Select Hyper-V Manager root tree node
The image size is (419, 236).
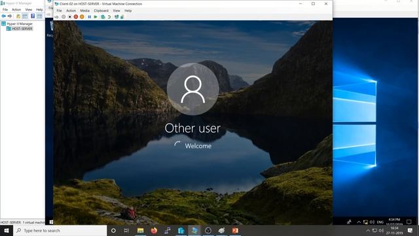[20, 24]
